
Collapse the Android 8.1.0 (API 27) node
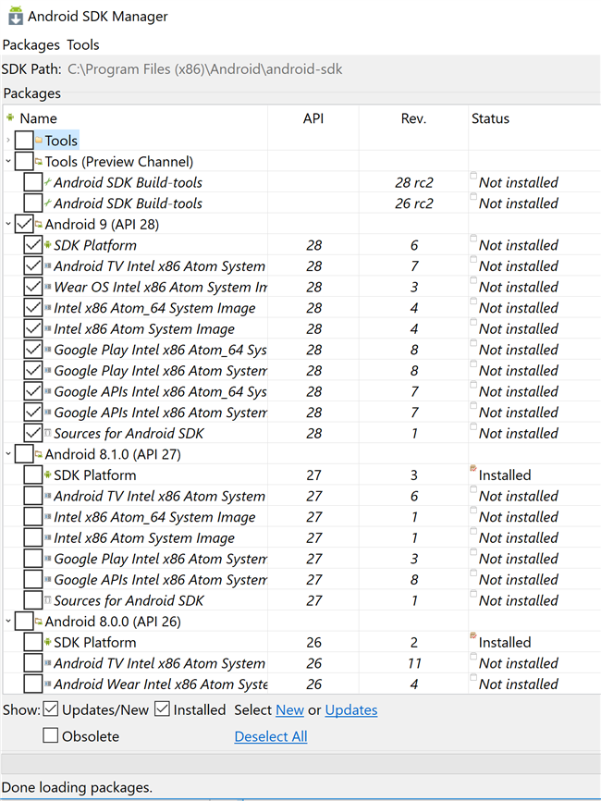[x=8, y=453]
